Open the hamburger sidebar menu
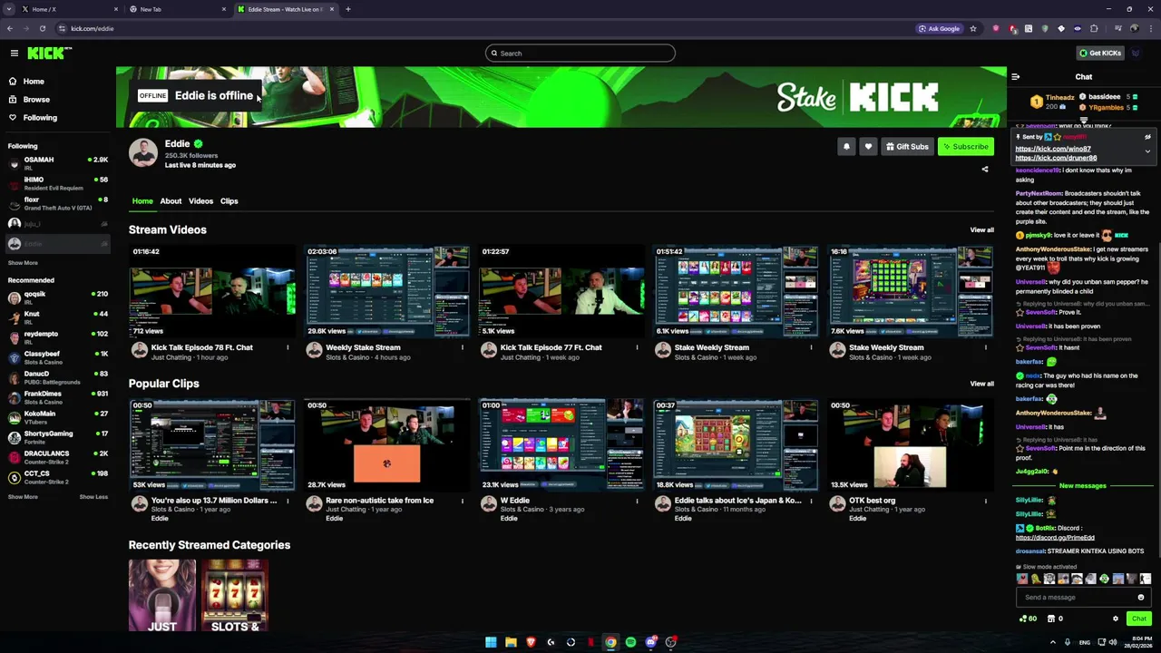This screenshot has width=1161, height=653. 15,54
